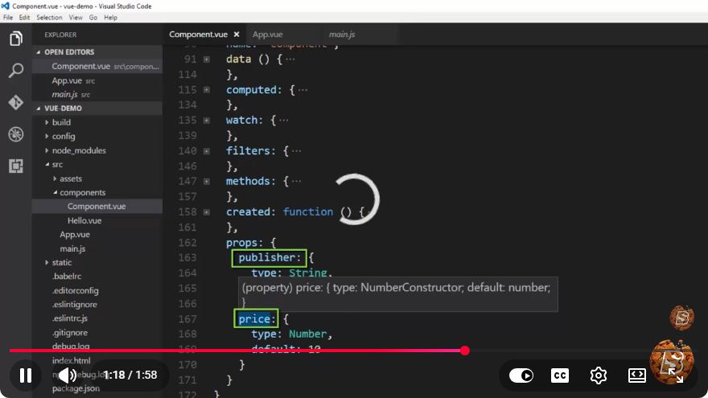This screenshot has height=398, width=708.
Task: Open Hello.vue in the file tree
Action: [x=84, y=220]
